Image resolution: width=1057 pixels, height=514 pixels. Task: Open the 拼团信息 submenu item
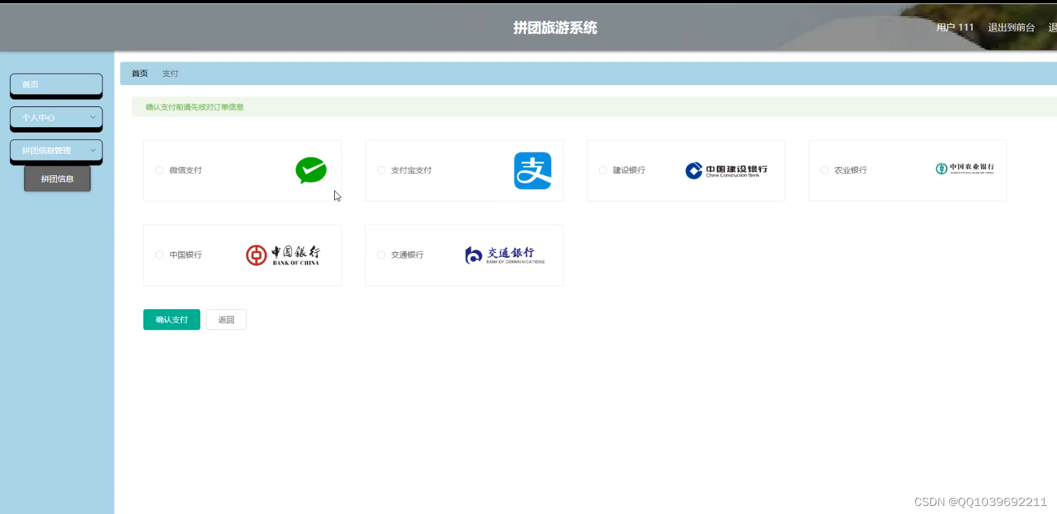coord(57,179)
